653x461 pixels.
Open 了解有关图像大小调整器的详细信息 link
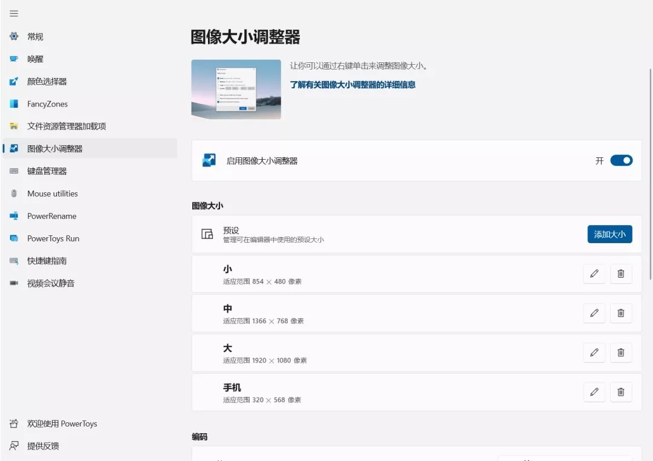352,85
